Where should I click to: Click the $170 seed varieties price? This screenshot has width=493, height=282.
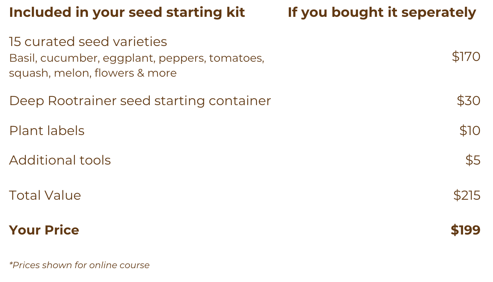click(466, 57)
